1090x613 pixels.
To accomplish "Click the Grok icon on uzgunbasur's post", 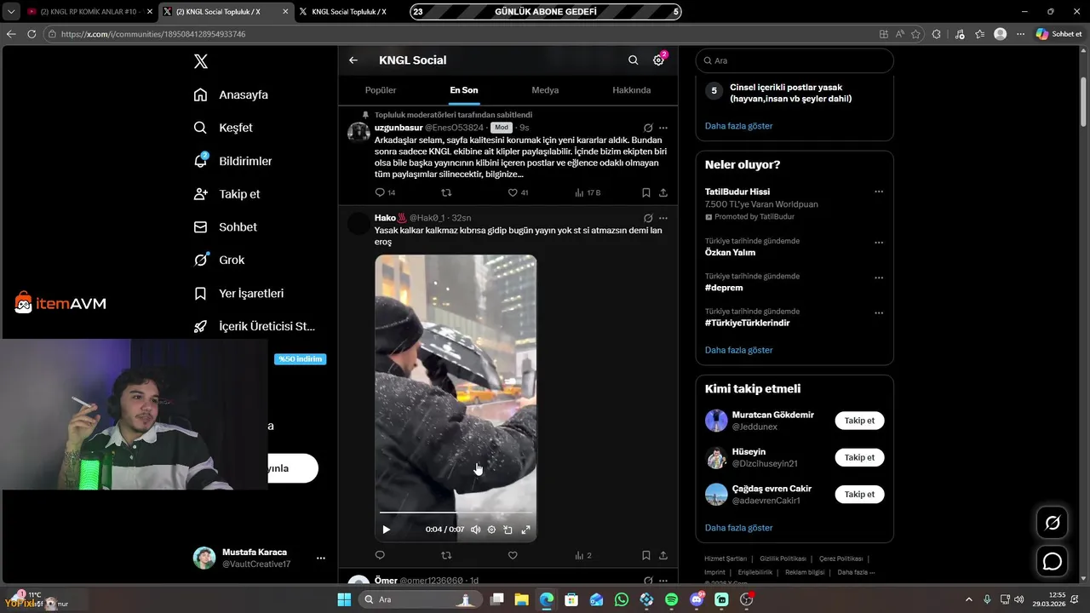I will (x=648, y=128).
